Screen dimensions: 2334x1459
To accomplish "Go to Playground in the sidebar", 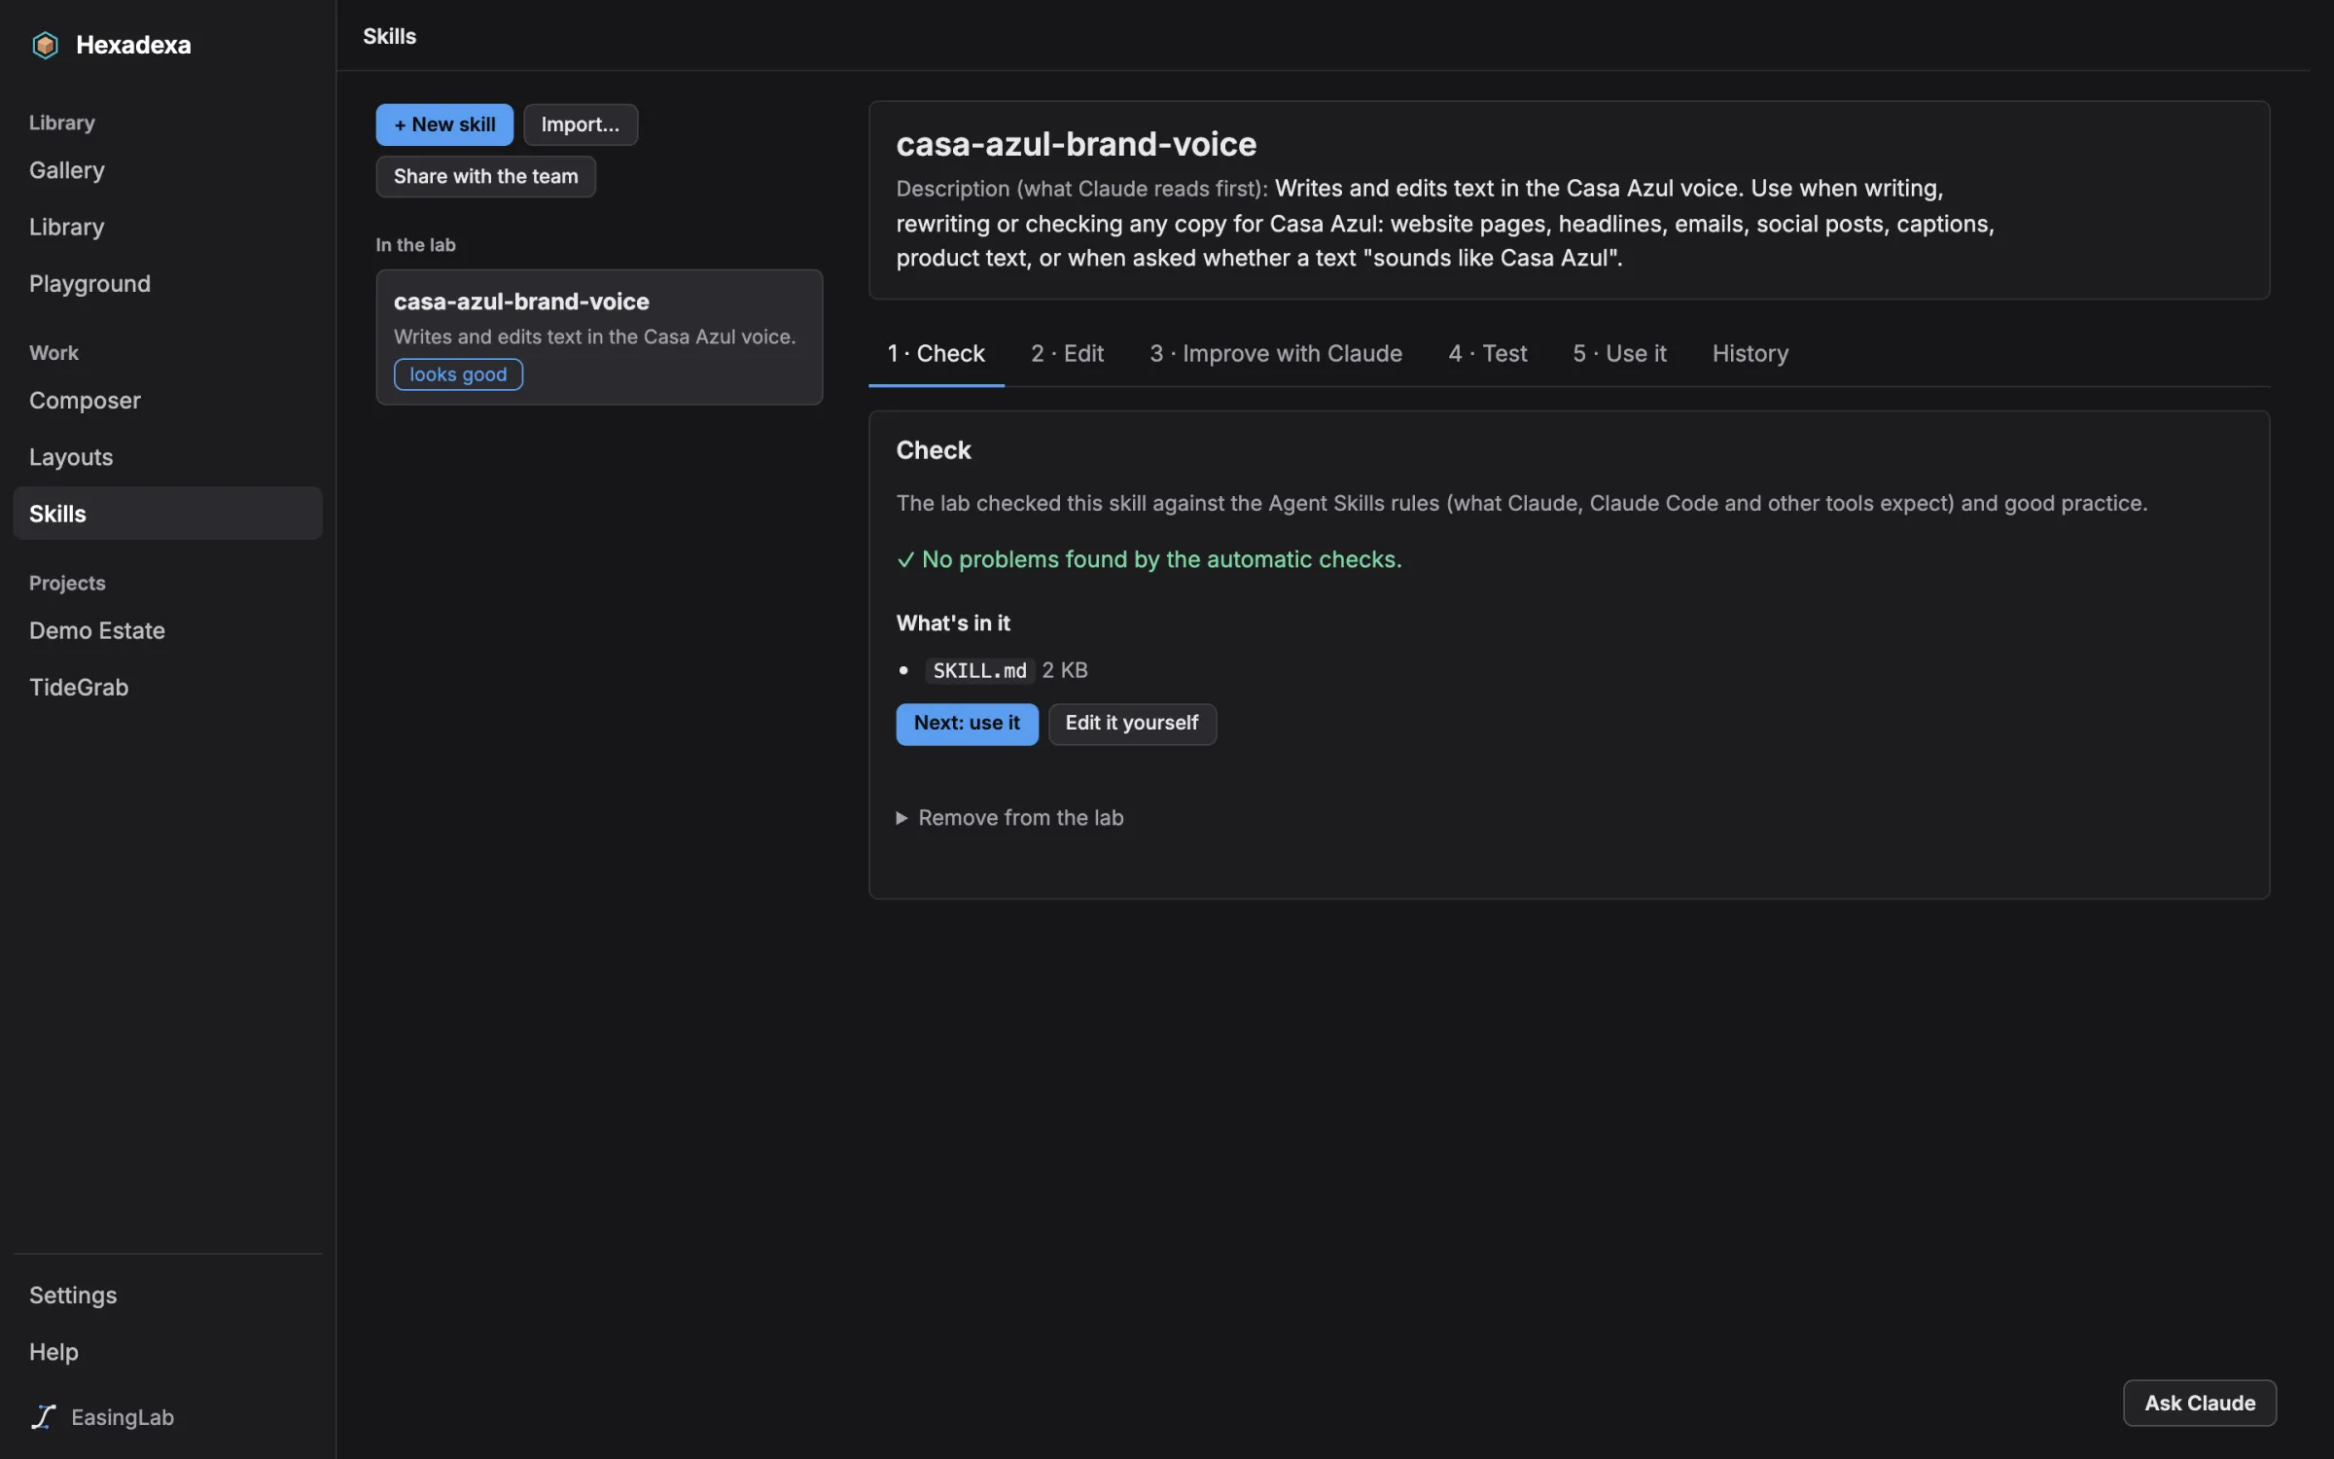I will point(167,283).
